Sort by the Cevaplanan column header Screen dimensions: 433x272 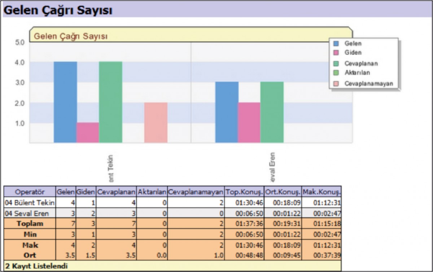tap(116, 192)
